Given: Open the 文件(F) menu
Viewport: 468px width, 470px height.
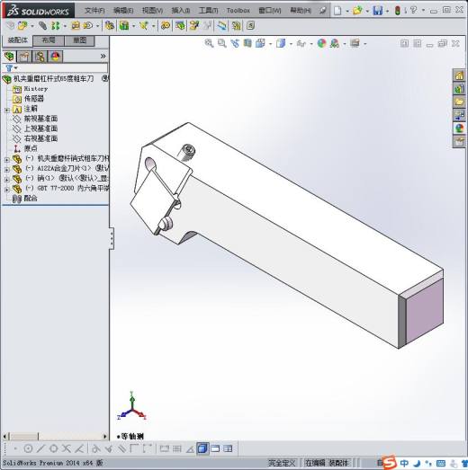Looking at the screenshot, I should point(94,11).
